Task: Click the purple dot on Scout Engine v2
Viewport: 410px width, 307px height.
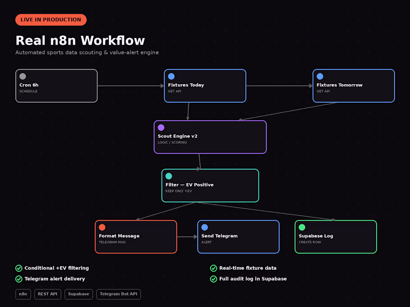Action: pos(161,127)
